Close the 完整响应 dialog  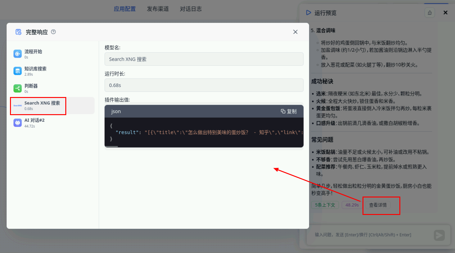pyautogui.click(x=295, y=32)
